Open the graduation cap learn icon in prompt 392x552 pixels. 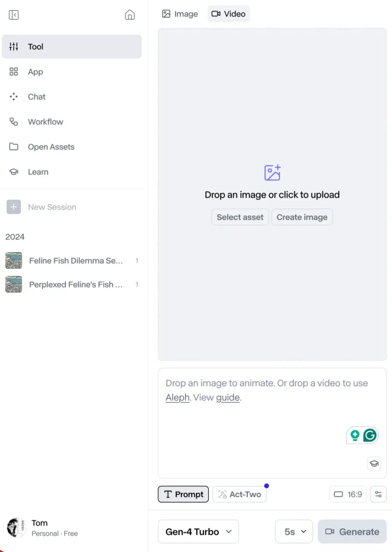(x=374, y=464)
